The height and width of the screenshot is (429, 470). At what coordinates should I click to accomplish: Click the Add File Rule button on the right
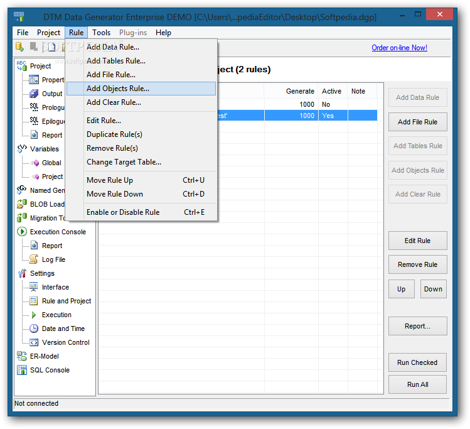pyautogui.click(x=417, y=122)
